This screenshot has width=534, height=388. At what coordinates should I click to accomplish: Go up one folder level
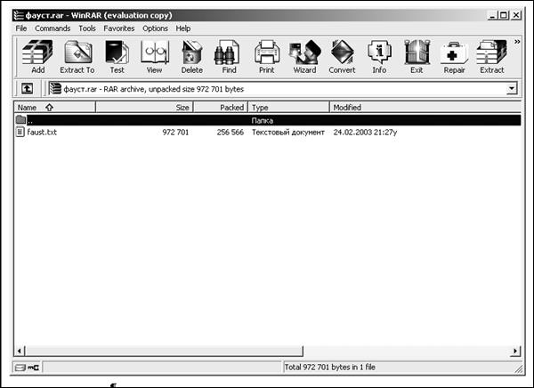pos(28,89)
